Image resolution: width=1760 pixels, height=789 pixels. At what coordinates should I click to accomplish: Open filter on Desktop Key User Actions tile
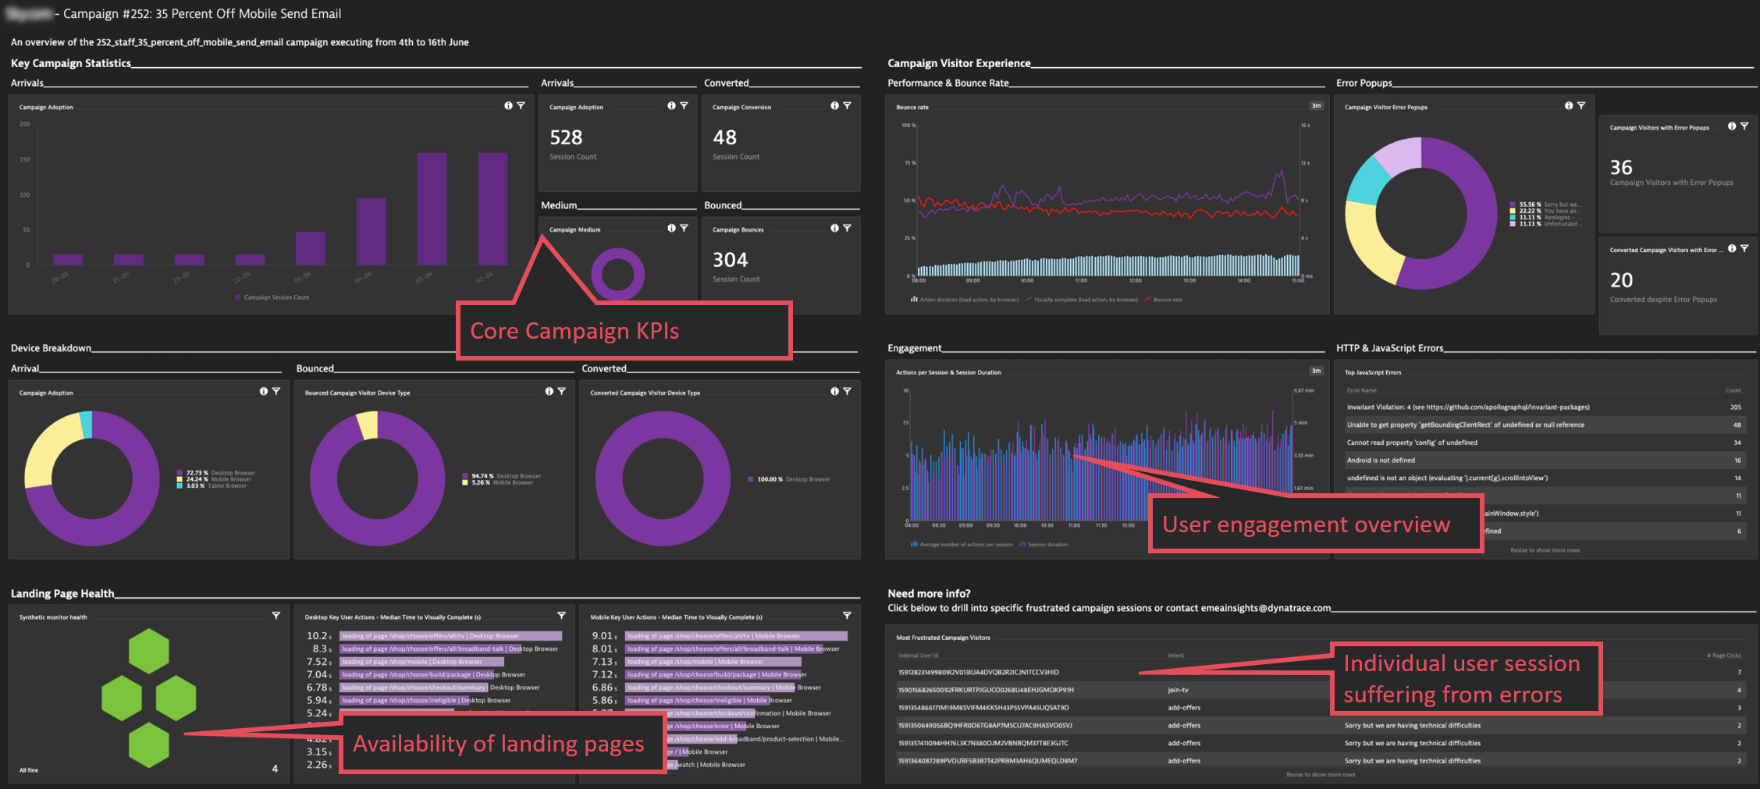pos(561,616)
